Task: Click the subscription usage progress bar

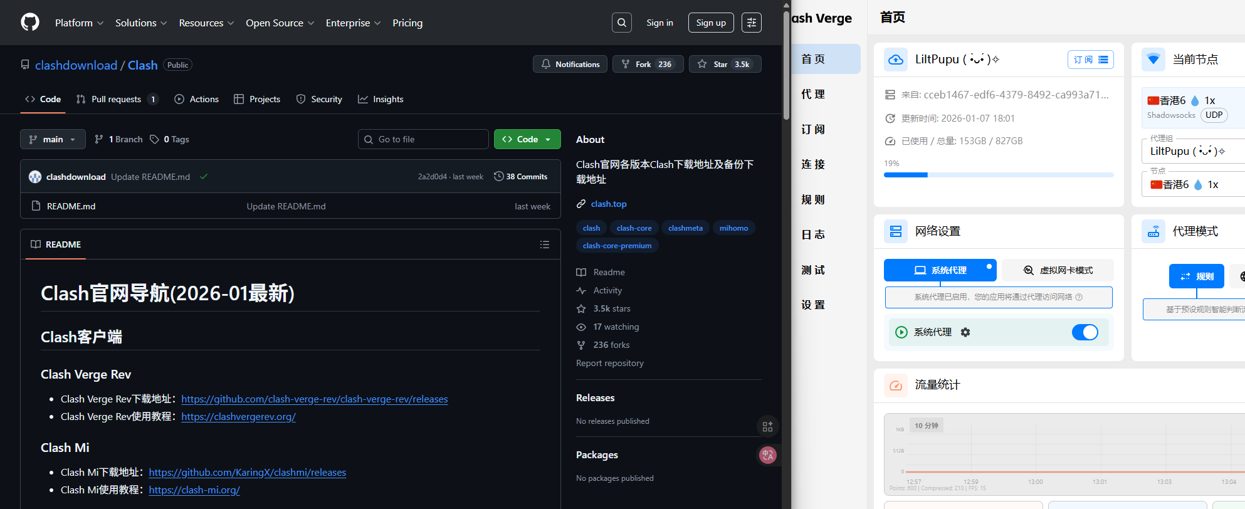Action: point(998,175)
